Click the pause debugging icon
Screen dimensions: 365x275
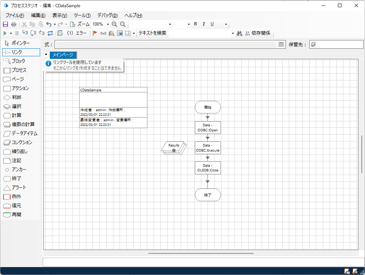17,33
